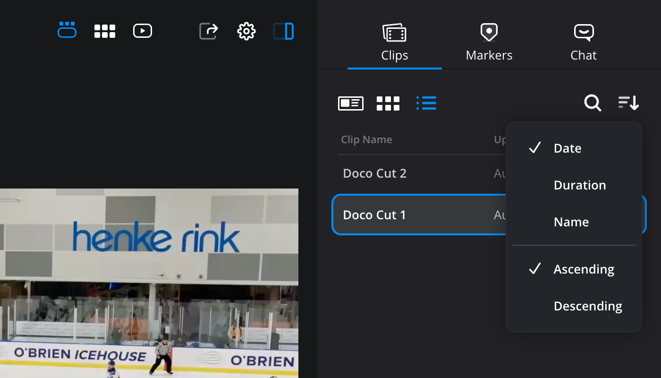
Task: Toggle the right sidebar panel icon
Action: [283, 31]
